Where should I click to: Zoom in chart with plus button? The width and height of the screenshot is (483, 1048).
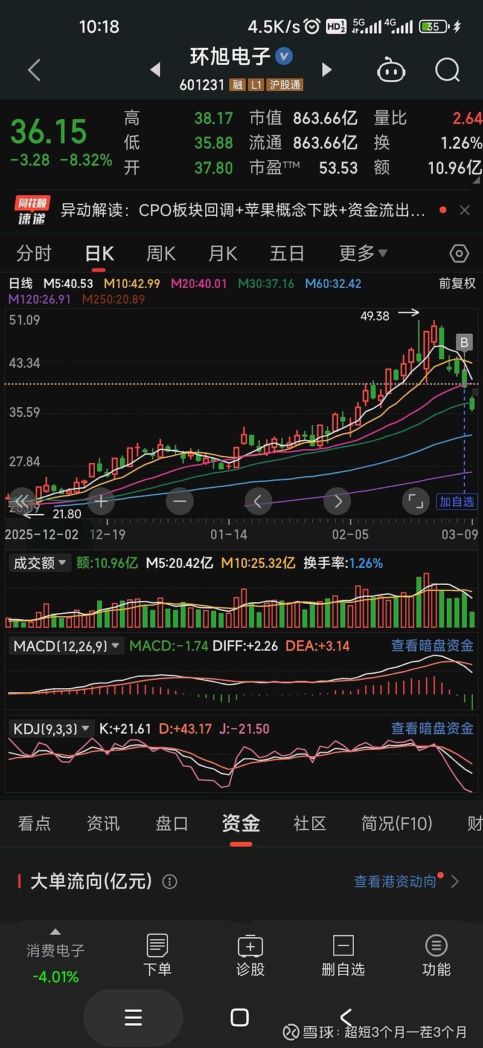click(101, 501)
